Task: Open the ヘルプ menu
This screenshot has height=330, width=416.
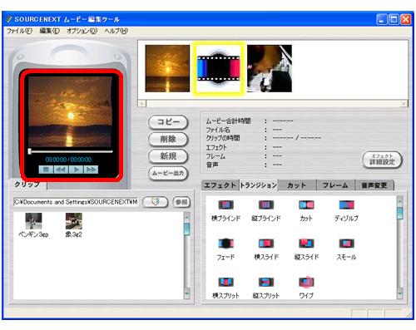Action: click(116, 31)
